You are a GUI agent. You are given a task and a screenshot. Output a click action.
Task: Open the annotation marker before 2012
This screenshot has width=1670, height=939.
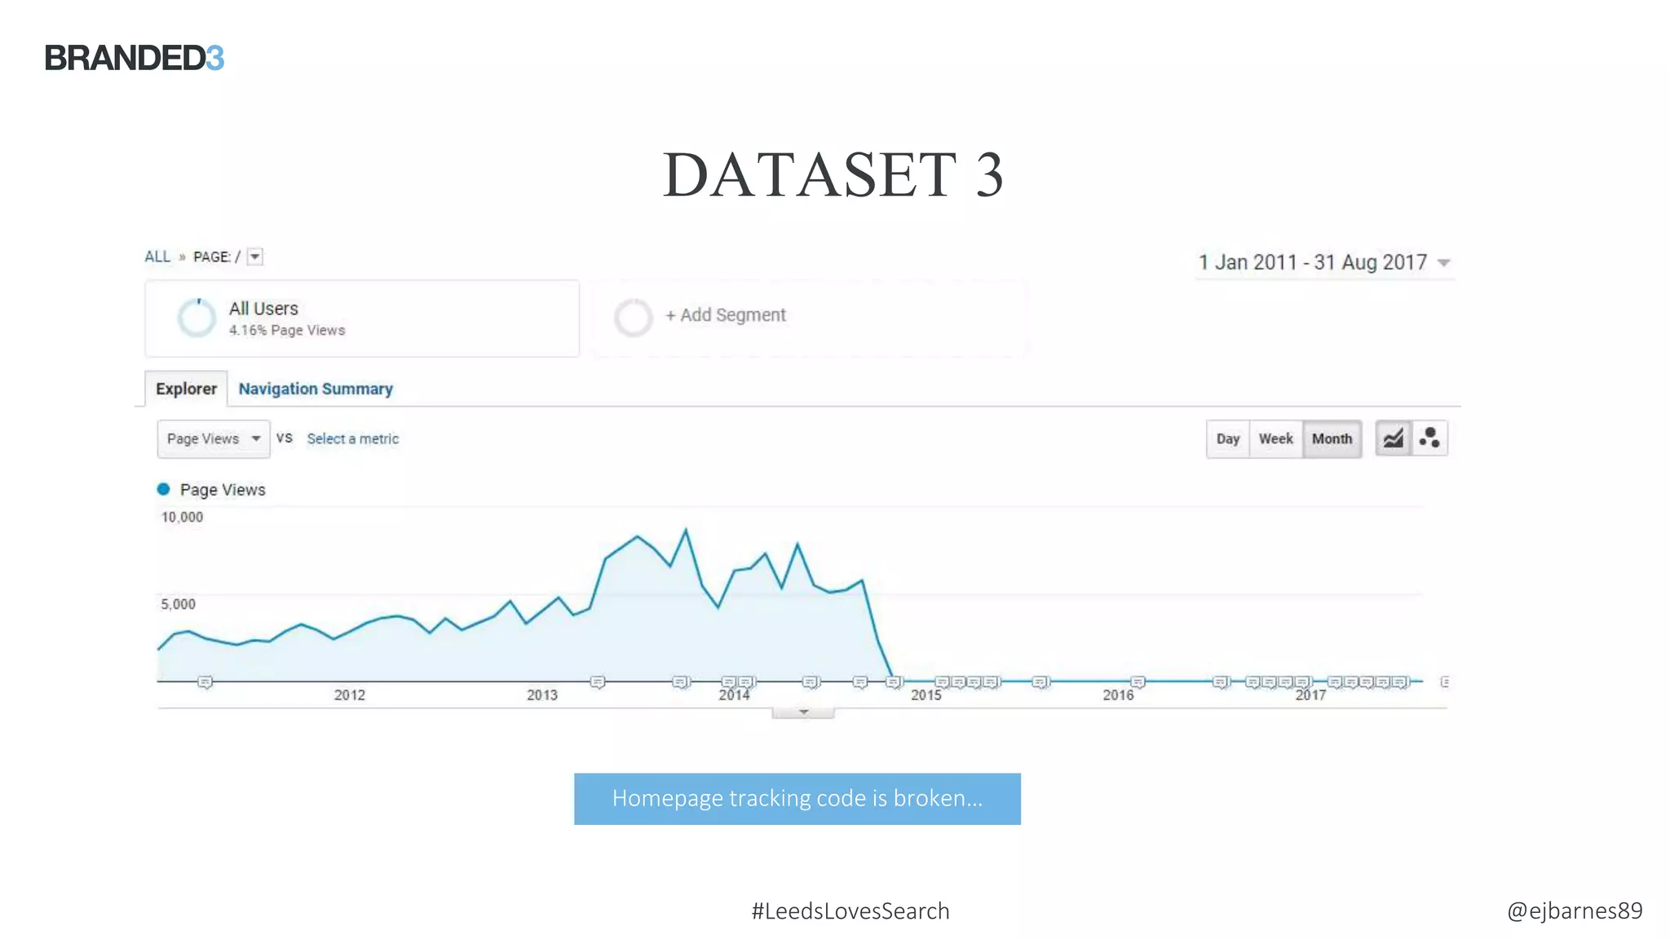[x=205, y=681]
